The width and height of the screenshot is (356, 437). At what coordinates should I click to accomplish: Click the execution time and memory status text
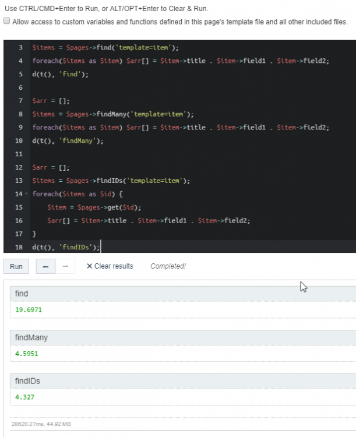coord(41,424)
